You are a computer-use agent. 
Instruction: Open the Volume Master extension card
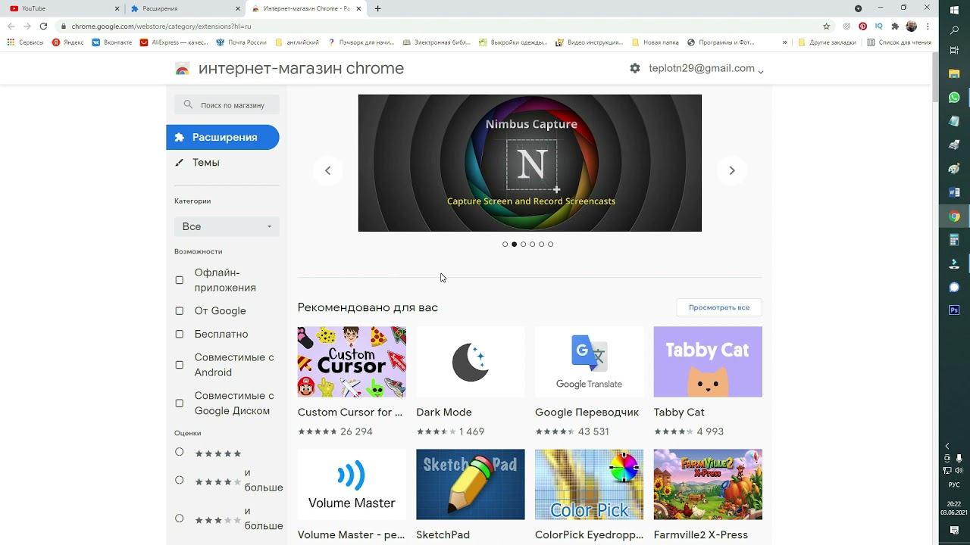(x=352, y=496)
